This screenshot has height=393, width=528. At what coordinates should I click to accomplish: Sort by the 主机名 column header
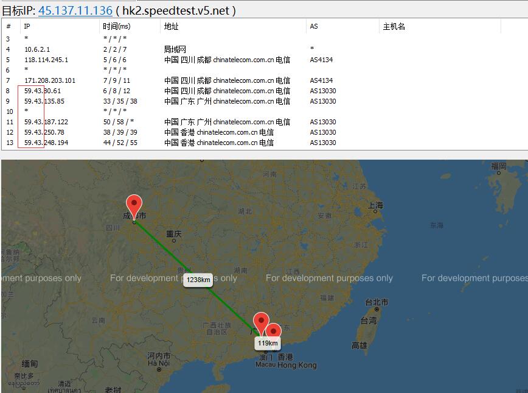click(x=440, y=26)
